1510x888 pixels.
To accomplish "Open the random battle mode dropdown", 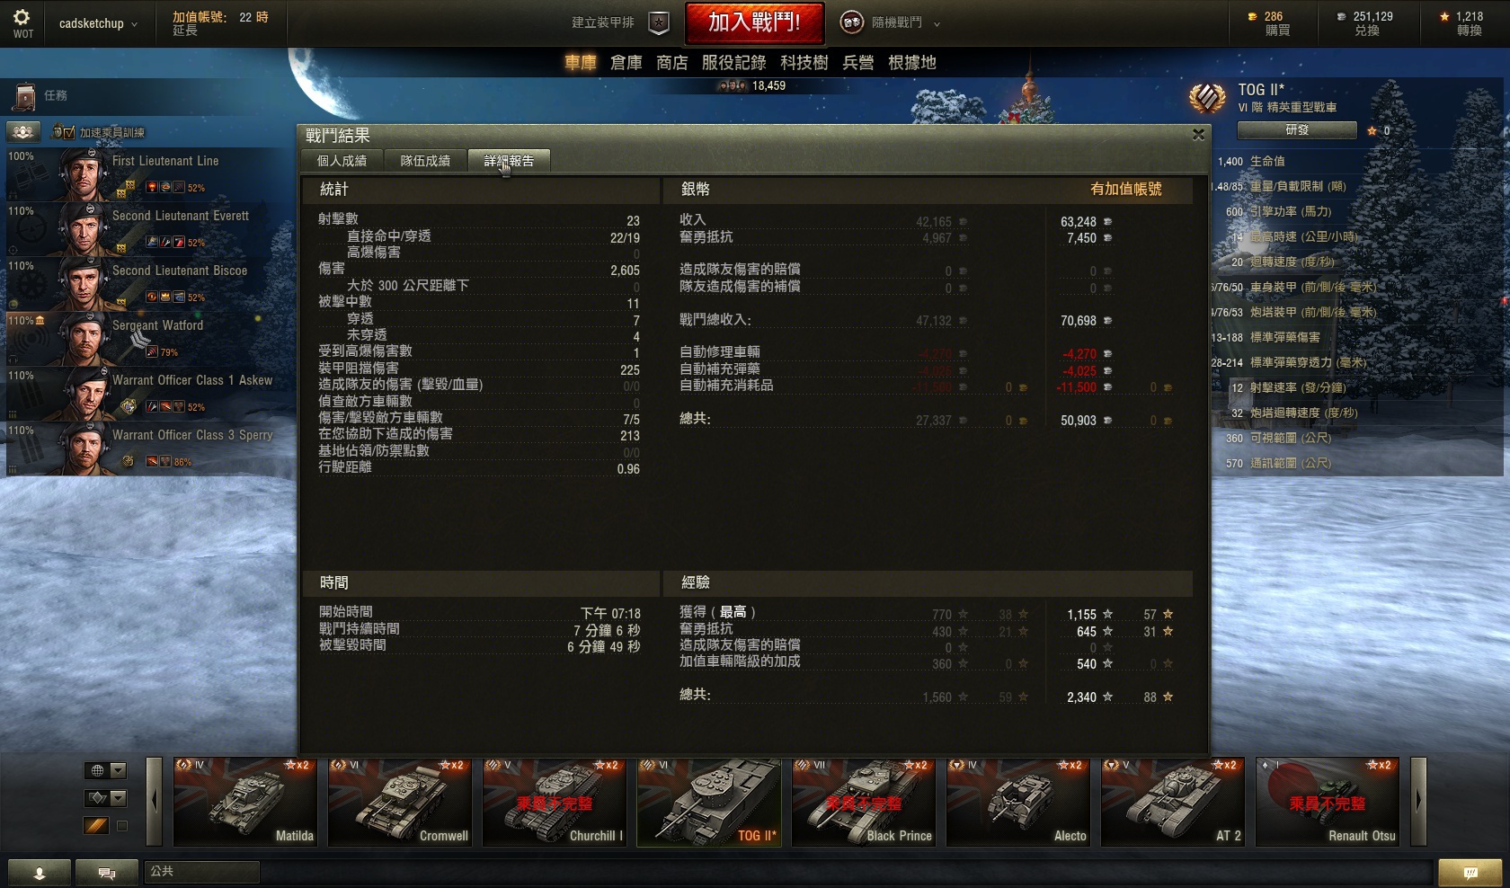I will coord(891,23).
